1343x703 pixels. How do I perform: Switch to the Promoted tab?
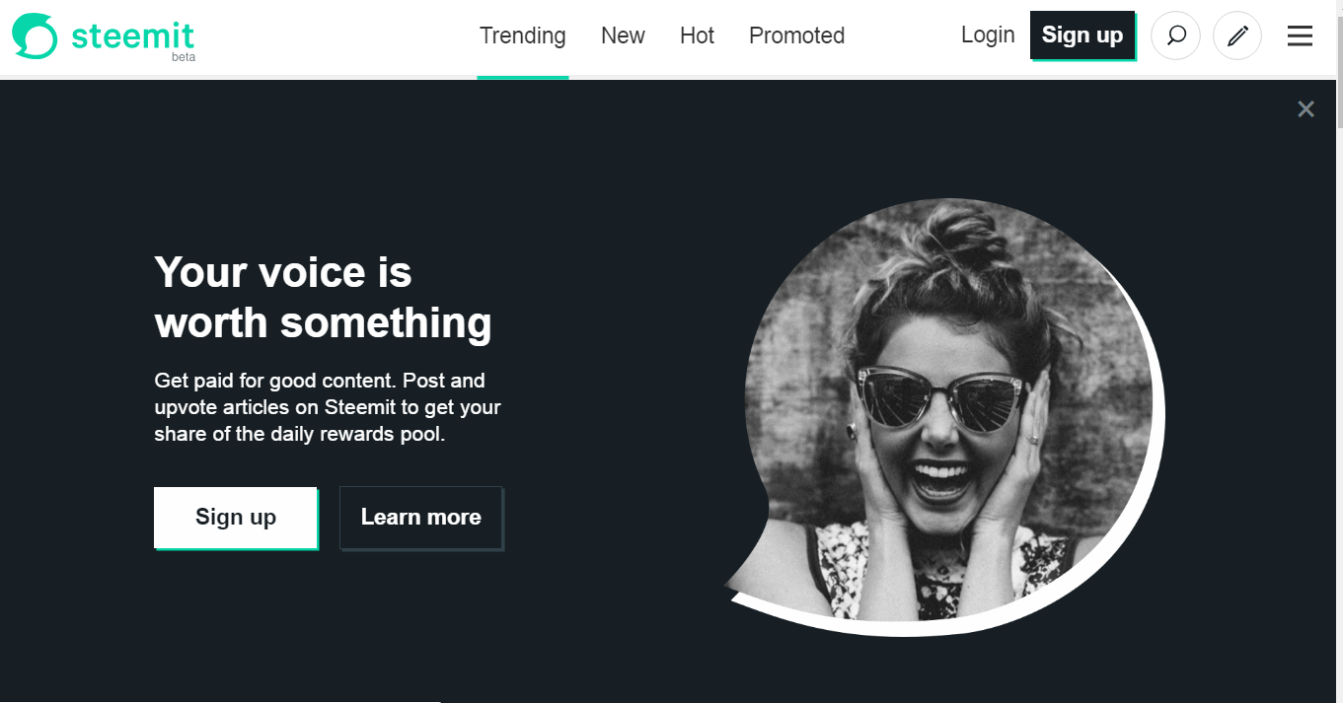point(796,36)
